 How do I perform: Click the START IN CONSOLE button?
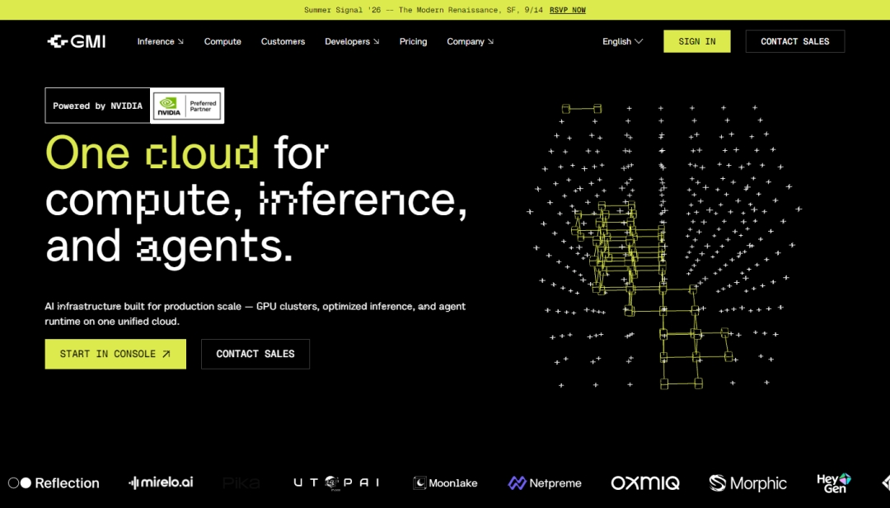coord(115,354)
